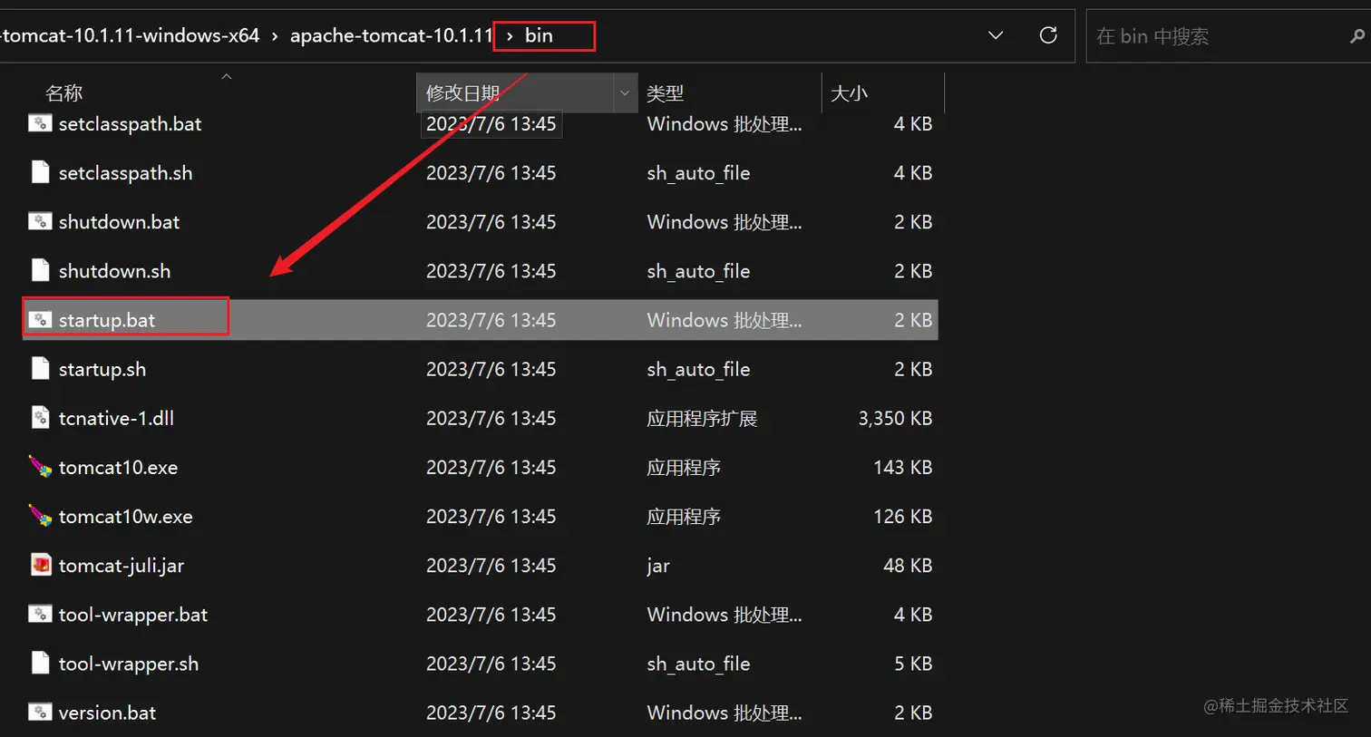Image resolution: width=1371 pixels, height=737 pixels.
Task: Sort files by the Size column header
Action: [x=849, y=92]
